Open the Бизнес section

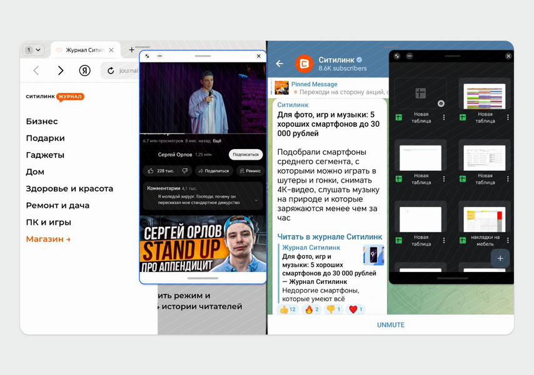coord(42,122)
